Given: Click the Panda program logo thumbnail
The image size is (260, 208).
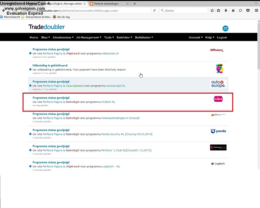Looking at the screenshot, I should [218, 131].
